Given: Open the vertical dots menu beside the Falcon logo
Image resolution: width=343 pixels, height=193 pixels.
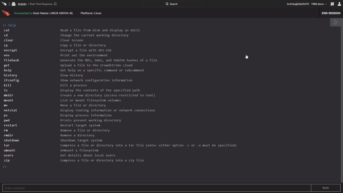Looking at the screenshot, I should pyautogui.click(x=9, y=4).
